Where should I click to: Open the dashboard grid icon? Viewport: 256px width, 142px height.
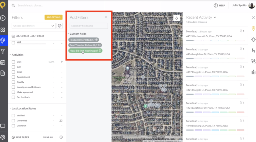click(3, 30)
